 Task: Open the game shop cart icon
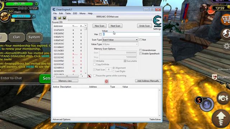tap(225, 19)
